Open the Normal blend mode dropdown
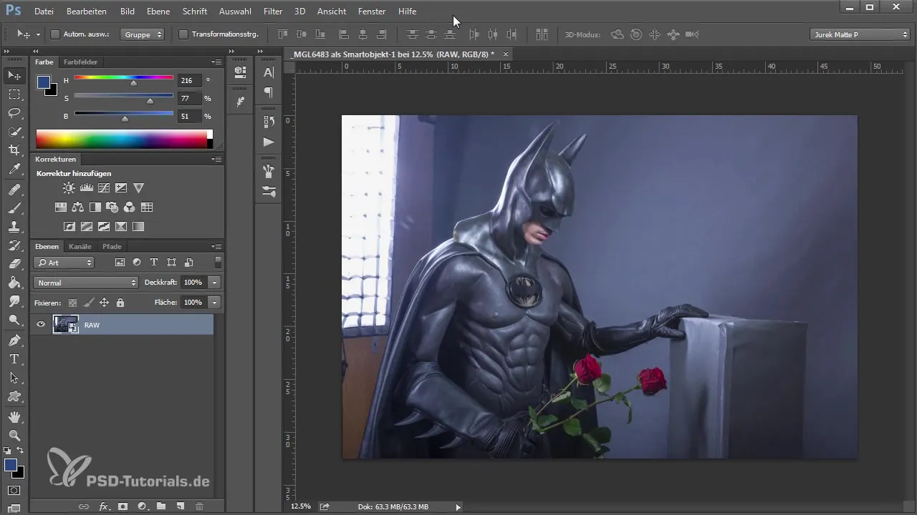Image resolution: width=917 pixels, height=515 pixels. tap(86, 283)
